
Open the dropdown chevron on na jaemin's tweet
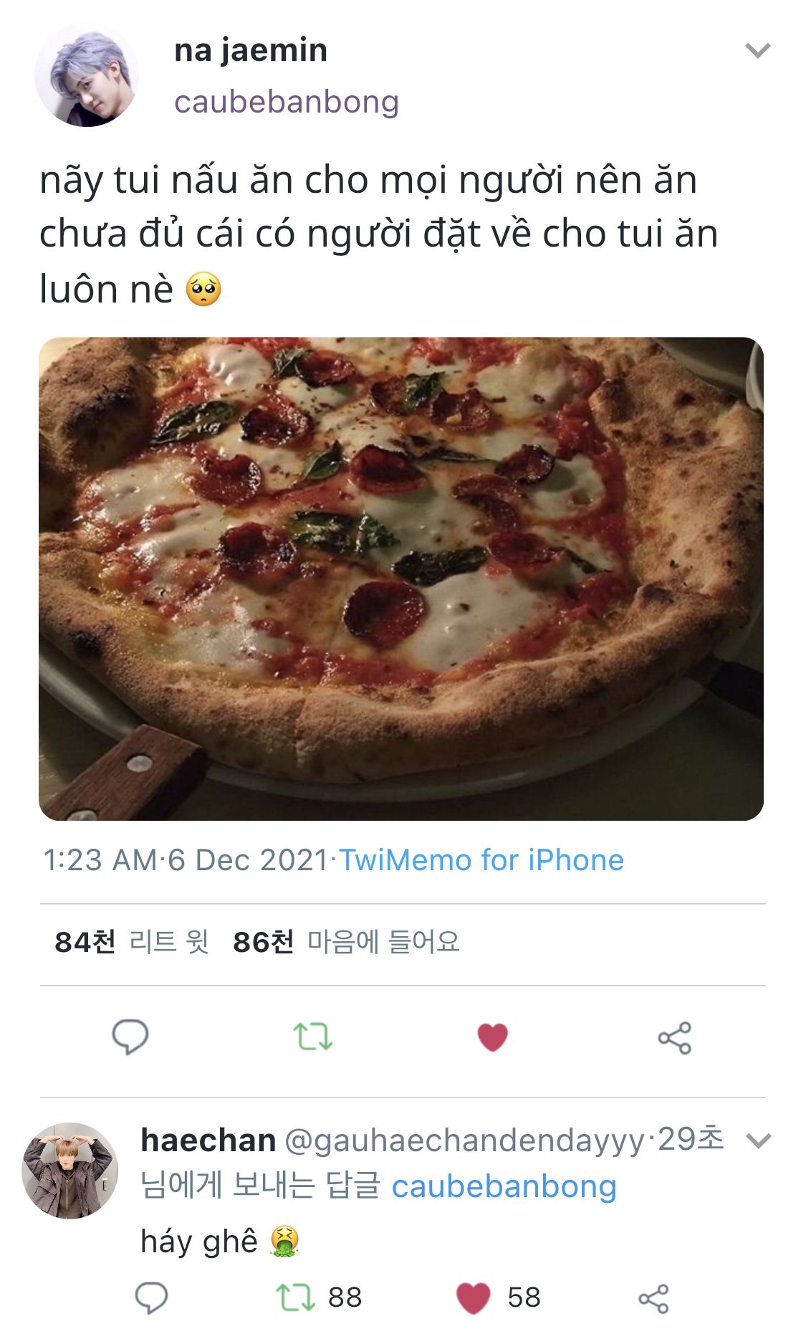click(x=757, y=50)
